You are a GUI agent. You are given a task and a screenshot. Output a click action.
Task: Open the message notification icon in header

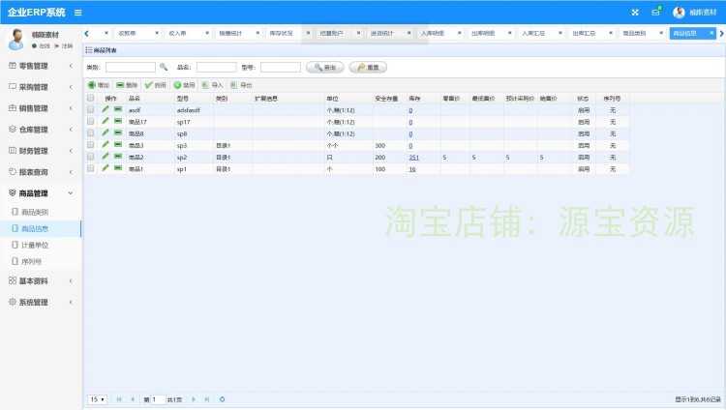[655, 12]
